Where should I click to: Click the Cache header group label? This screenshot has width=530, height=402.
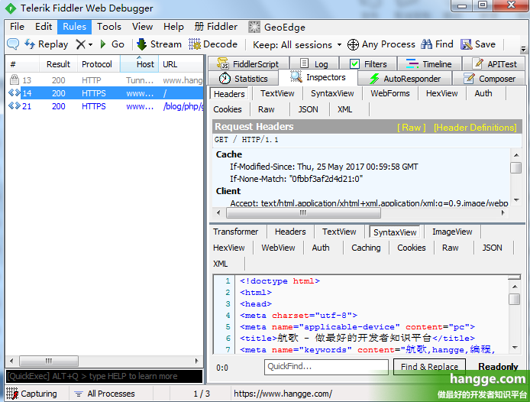(x=229, y=154)
